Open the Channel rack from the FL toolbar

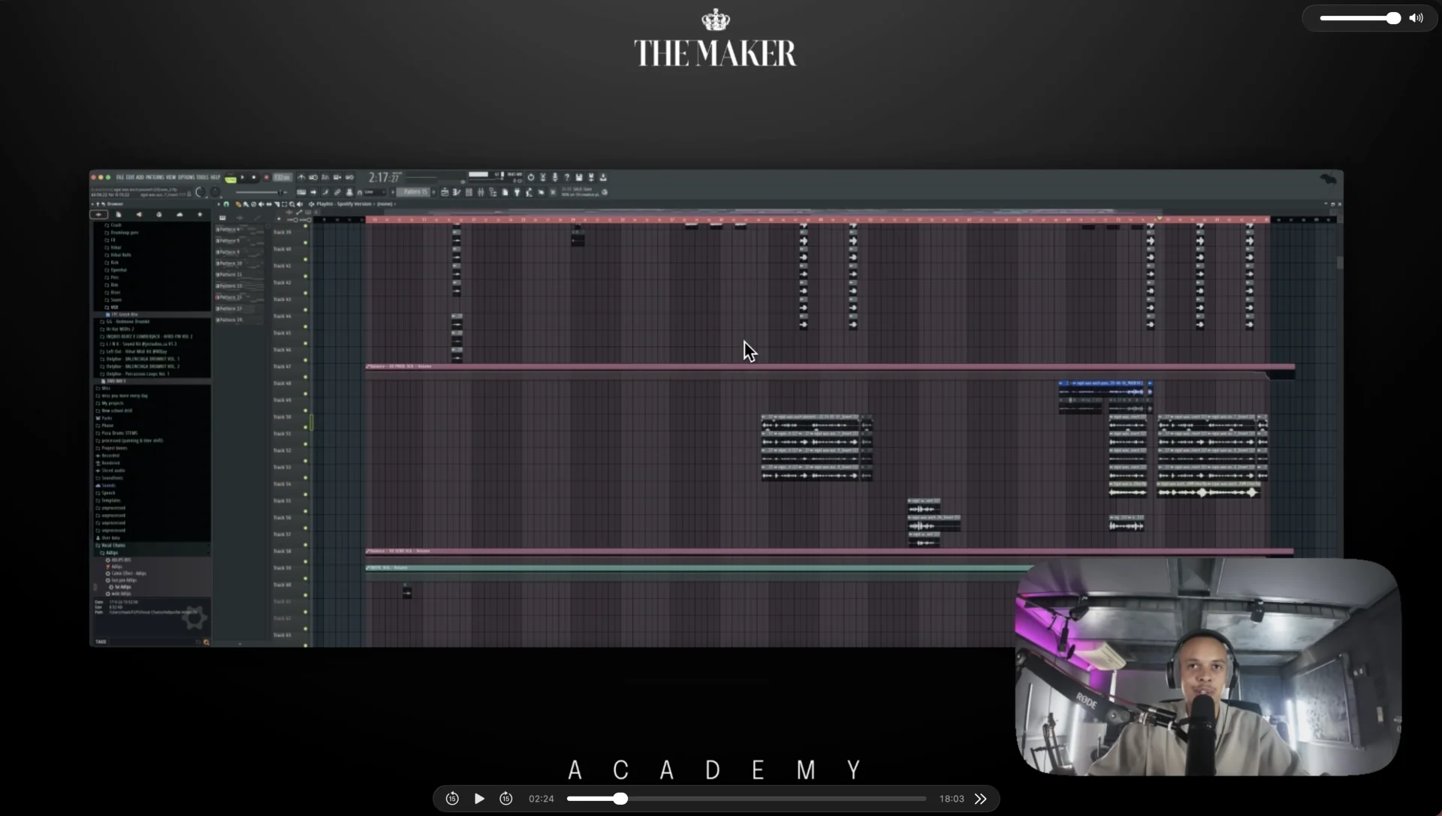click(469, 192)
